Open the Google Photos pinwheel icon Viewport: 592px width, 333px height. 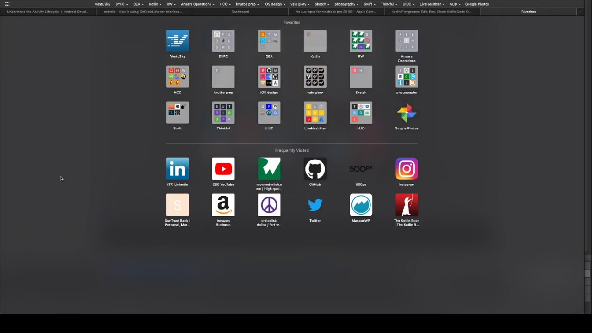tap(407, 113)
